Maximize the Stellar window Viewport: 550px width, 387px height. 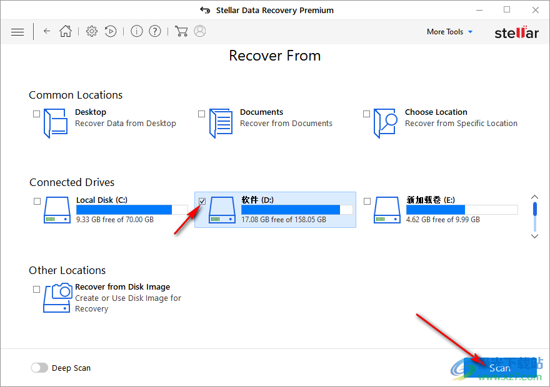click(507, 10)
